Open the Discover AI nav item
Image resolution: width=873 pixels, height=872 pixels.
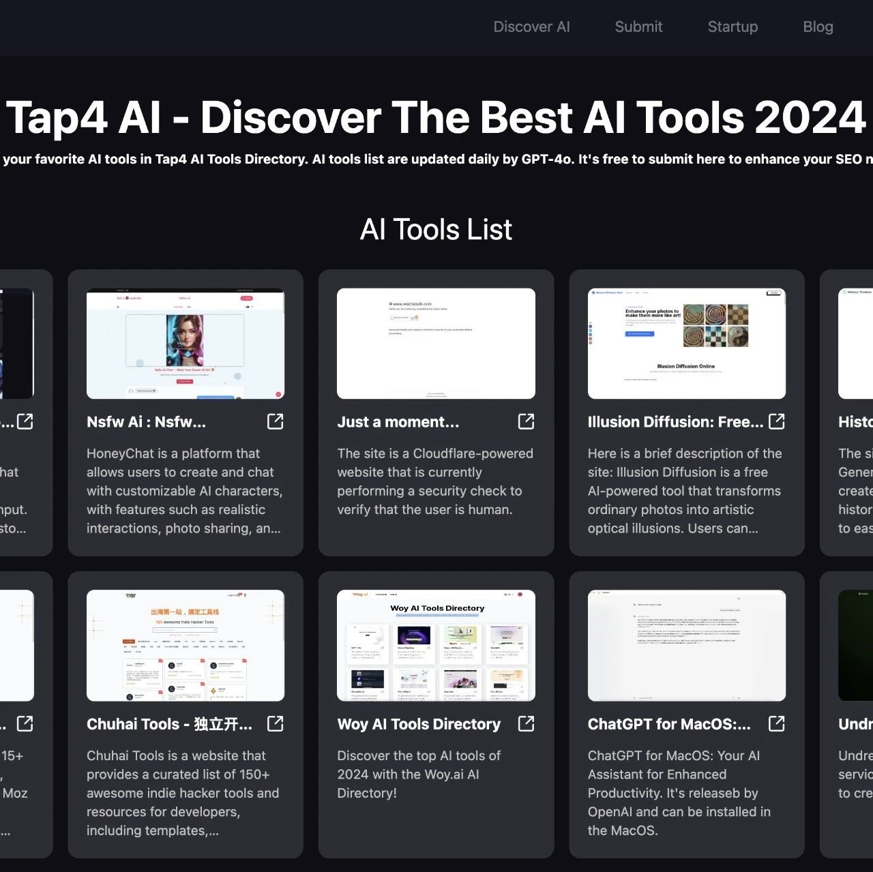(531, 27)
